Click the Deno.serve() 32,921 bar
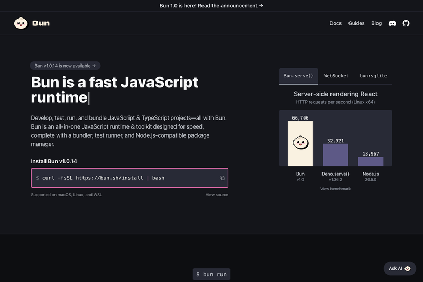The width and height of the screenshot is (423, 282). tap(335, 155)
